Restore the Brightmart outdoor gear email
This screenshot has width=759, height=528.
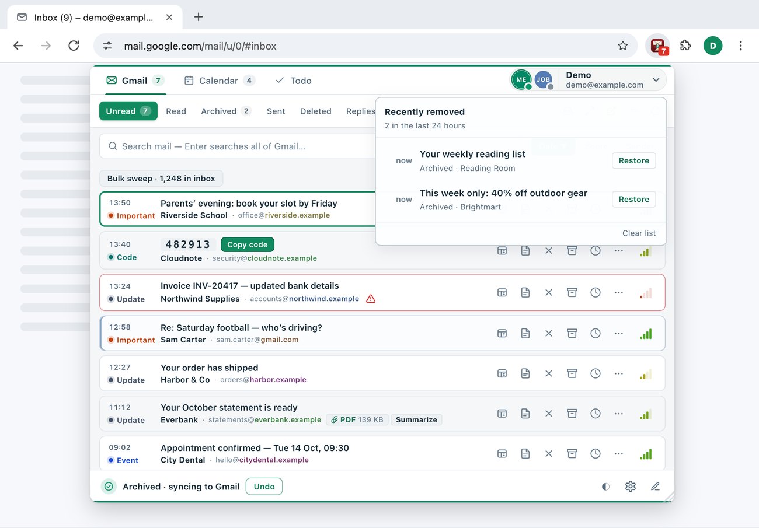click(634, 199)
